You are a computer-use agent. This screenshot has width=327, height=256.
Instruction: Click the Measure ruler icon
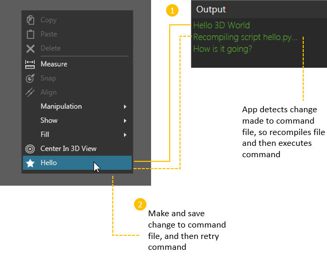[x=31, y=64]
